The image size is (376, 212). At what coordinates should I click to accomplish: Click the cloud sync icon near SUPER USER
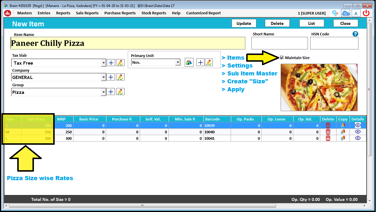(345, 13)
